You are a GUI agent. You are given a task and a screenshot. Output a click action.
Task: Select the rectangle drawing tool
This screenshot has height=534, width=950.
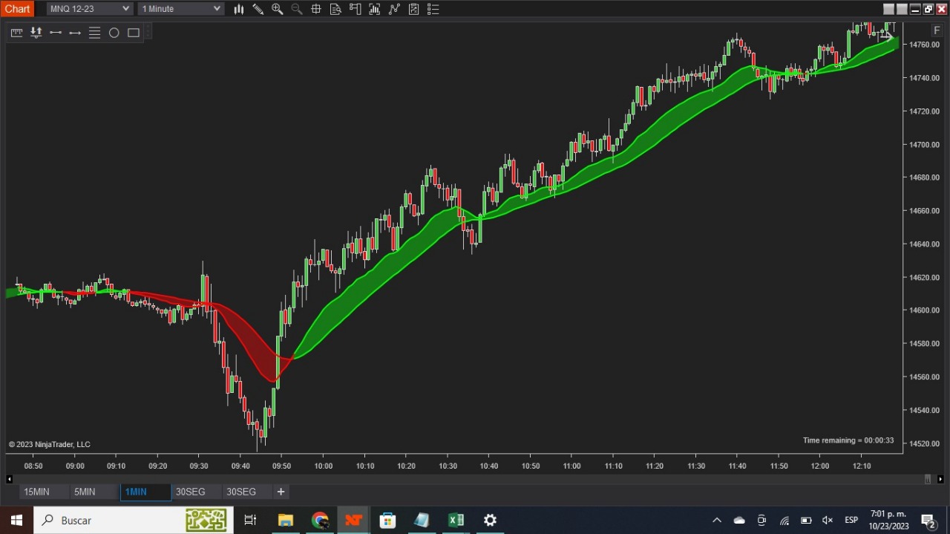[x=134, y=33]
